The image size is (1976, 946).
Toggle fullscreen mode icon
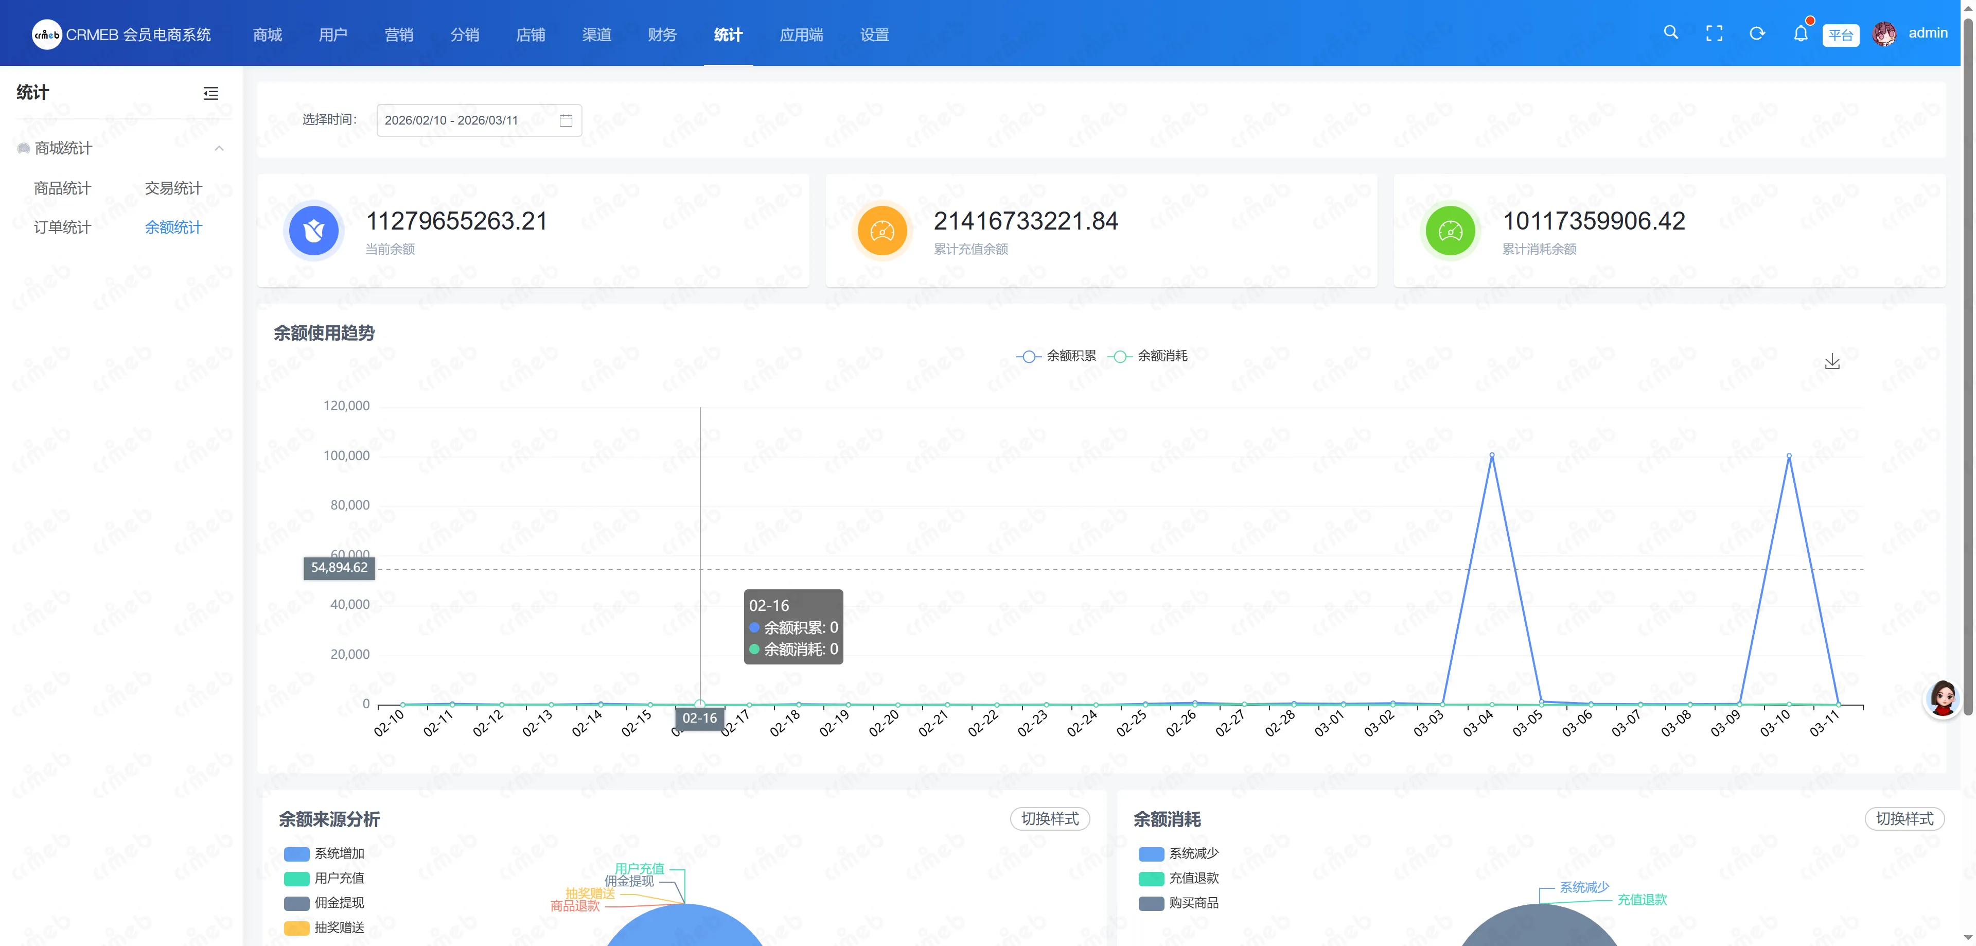pyautogui.click(x=1714, y=34)
